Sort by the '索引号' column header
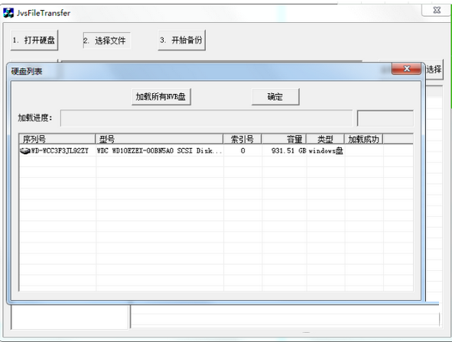This screenshot has height=342, width=452. pyautogui.click(x=242, y=139)
